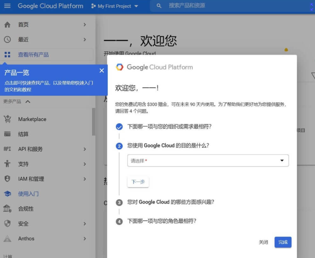The width and height of the screenshot is (315, 258).
Task: Click the completed step one checkmark
Action: [x=119, y=127]
